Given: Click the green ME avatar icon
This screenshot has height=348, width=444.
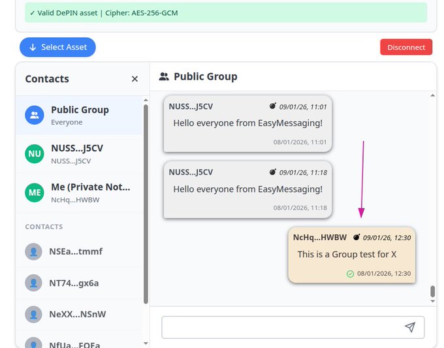Looking at the screenshot, I should point(34,193).
